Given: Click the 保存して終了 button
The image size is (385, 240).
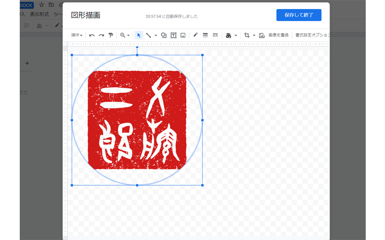Looking at the screenshot, I should coord(298,15).
